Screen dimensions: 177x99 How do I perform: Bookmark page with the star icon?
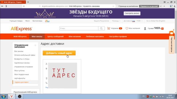[113, 6]
